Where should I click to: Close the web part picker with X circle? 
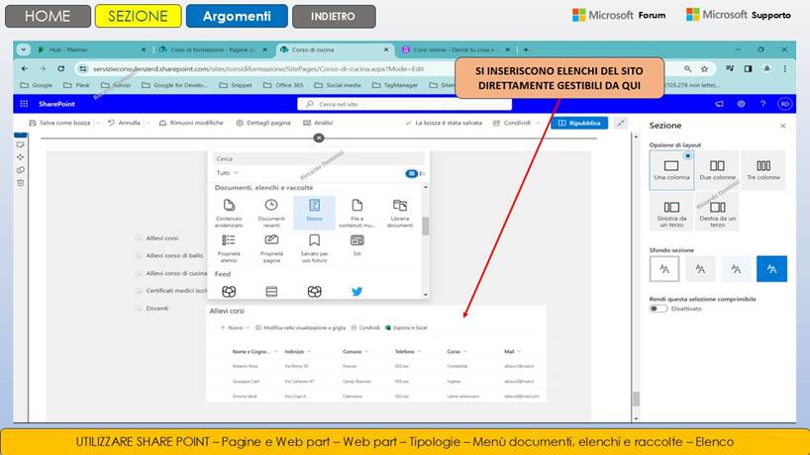click(x=319, y=137)
